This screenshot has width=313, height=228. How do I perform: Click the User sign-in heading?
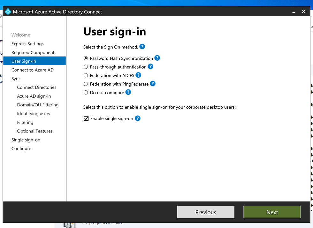click(115, 32)
